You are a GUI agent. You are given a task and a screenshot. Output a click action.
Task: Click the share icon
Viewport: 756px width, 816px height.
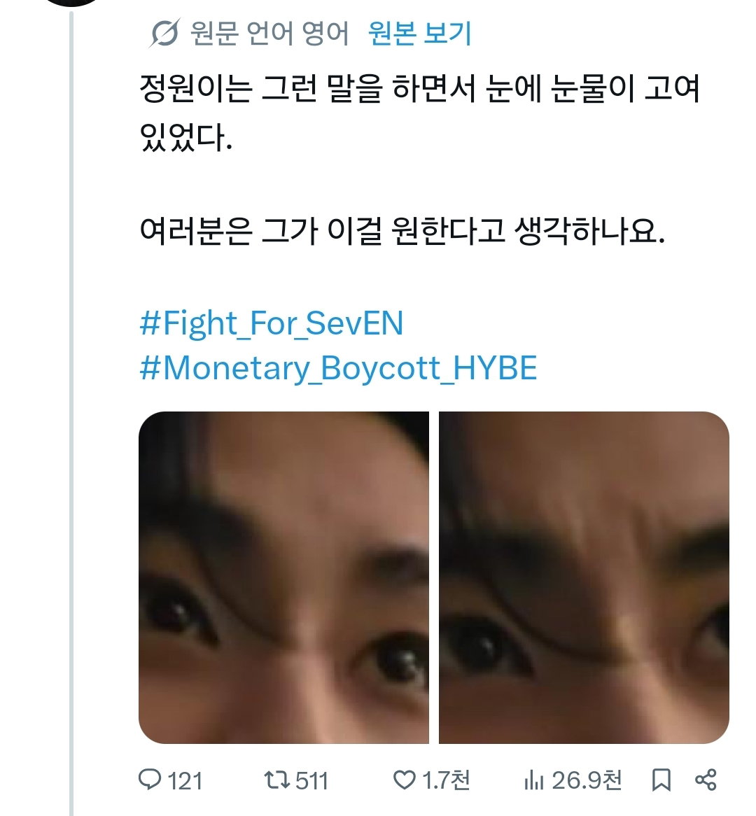click(x=706, y=780)
